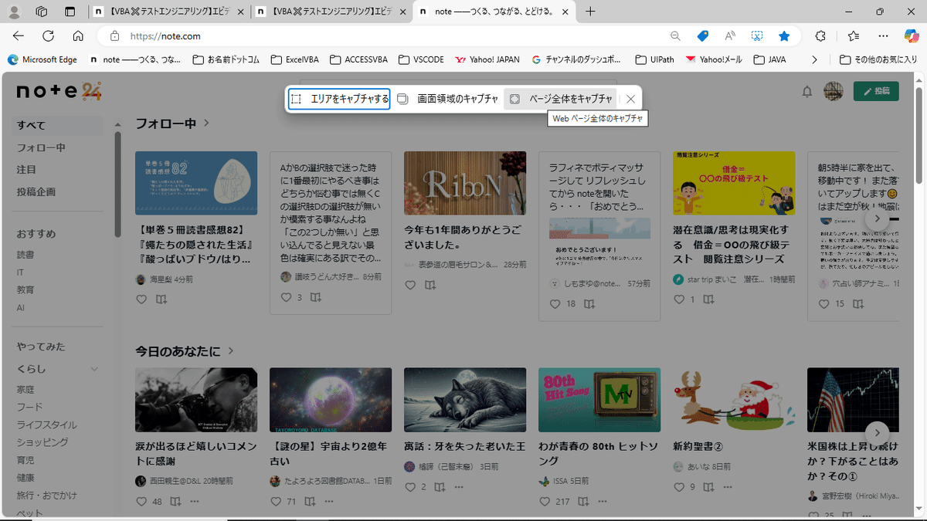Open the Yahoo! JAPAN favorite

pos(488,59)
